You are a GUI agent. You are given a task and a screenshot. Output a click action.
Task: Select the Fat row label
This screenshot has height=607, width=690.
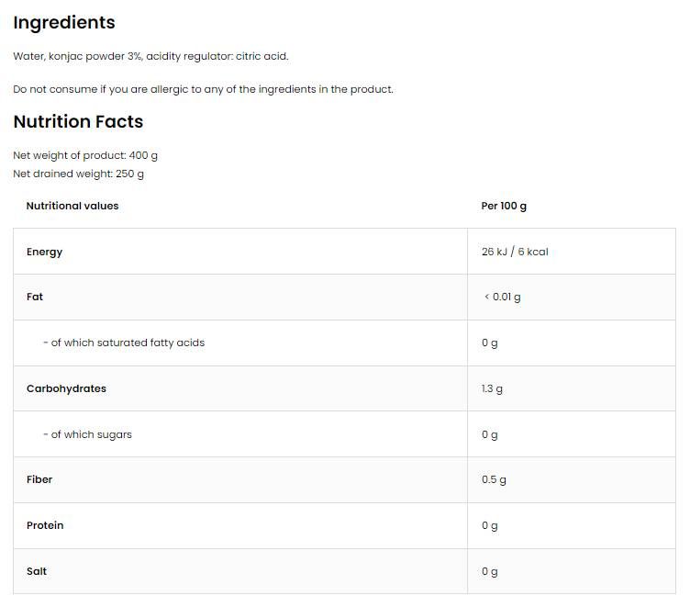35,297
